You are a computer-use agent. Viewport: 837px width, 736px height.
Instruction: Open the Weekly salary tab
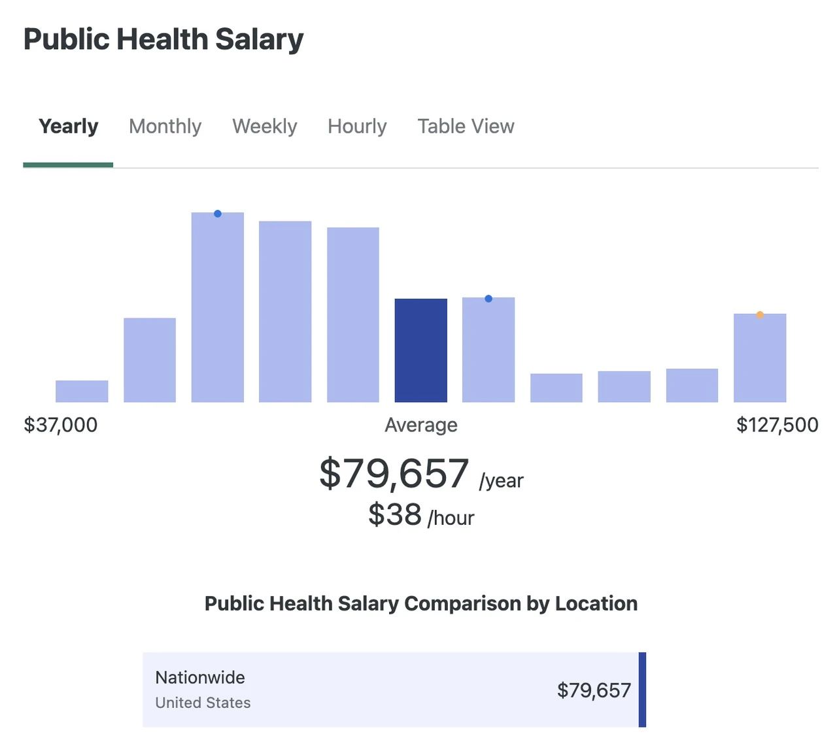point(264,126)
